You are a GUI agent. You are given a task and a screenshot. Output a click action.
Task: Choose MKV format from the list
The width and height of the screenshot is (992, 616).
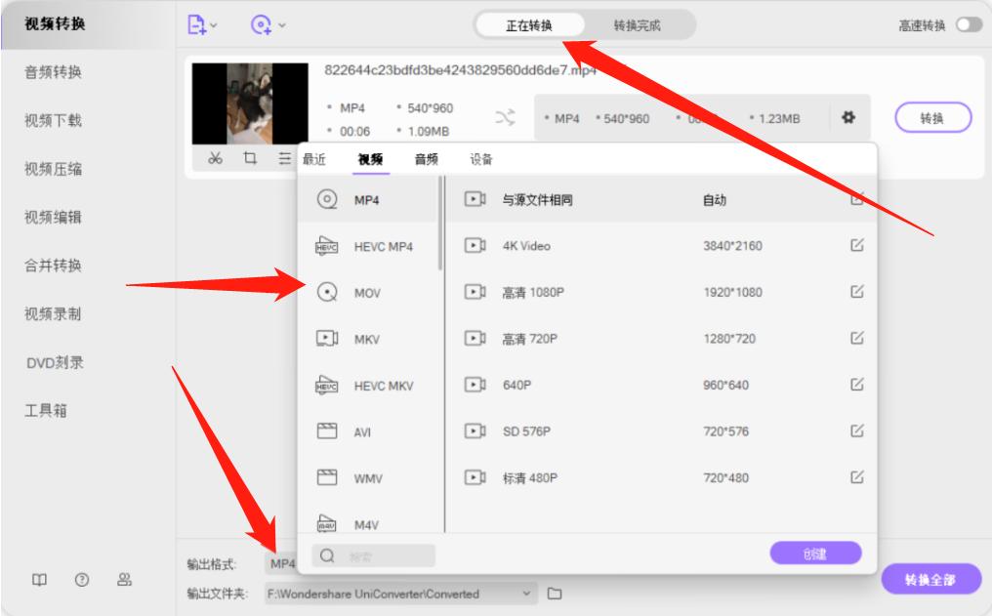(x=367, y=339)
